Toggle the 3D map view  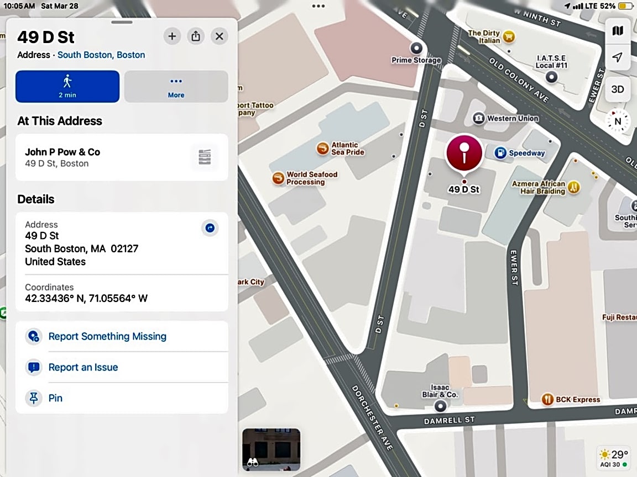point(618,89)
